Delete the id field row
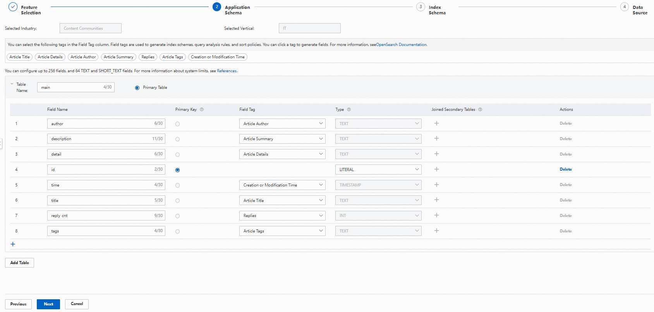Image resolution: width=654 pixels, height=312 pixels. click(565, 170)
